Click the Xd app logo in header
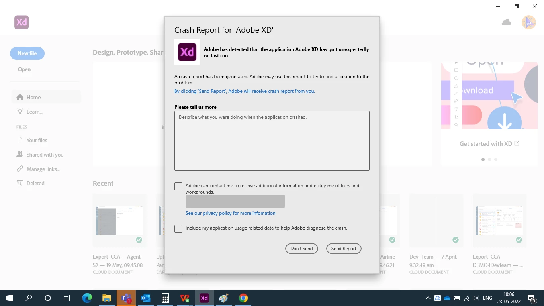The width and height of the screenshot is (544, 306). tap(22, 22)
